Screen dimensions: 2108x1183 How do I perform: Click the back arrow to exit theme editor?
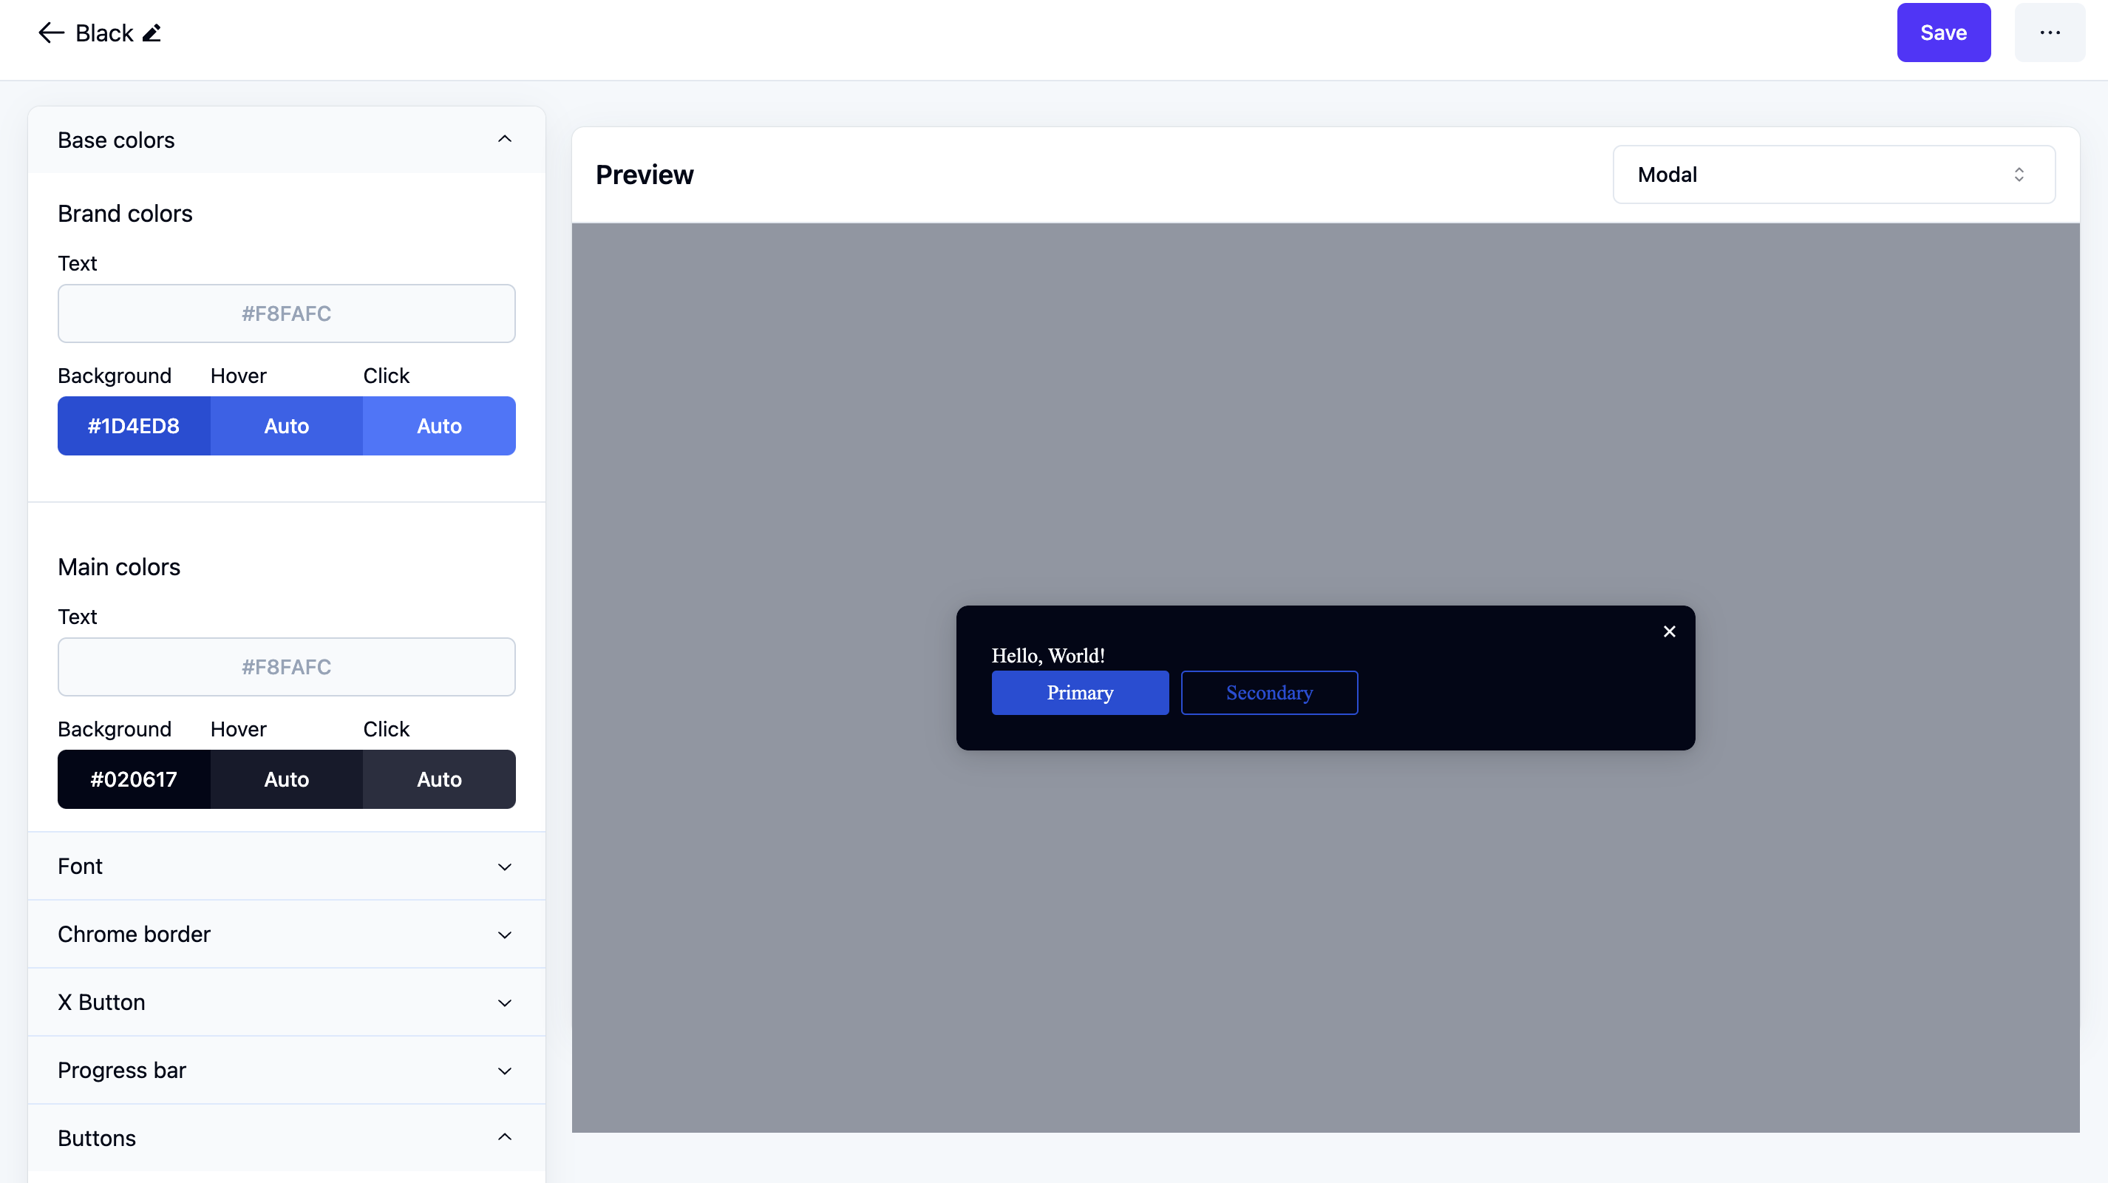pos(51,33)
